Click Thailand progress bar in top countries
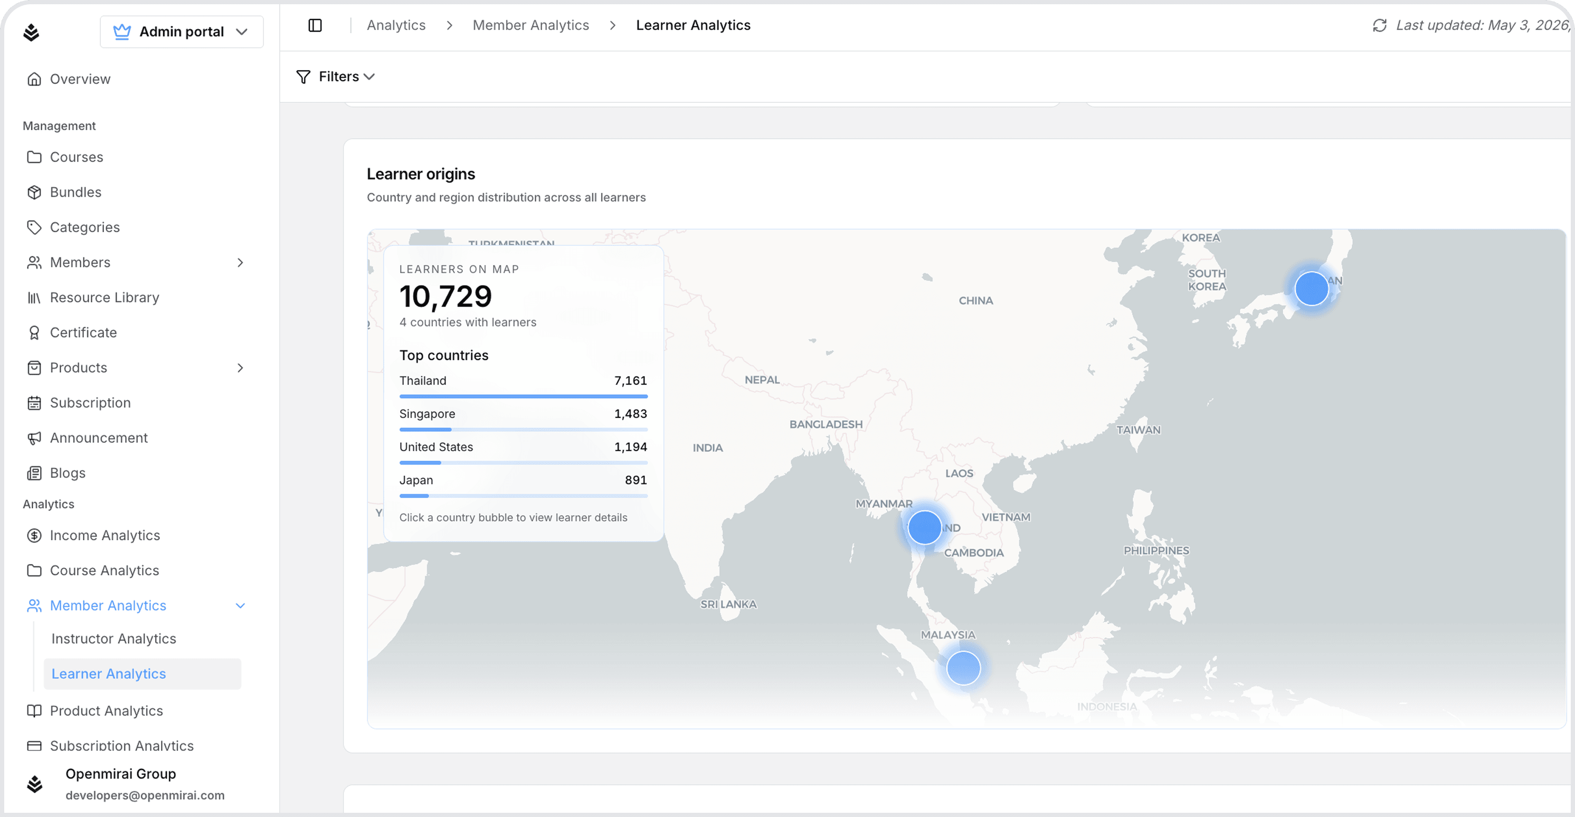The width and height of the screenshot is (1575, 817). [524, 396]
